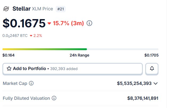Screen dimensions: 171x108
Task: Click the 24h low value $0.164
Action: pyautogui.click(x=9, y=55)
